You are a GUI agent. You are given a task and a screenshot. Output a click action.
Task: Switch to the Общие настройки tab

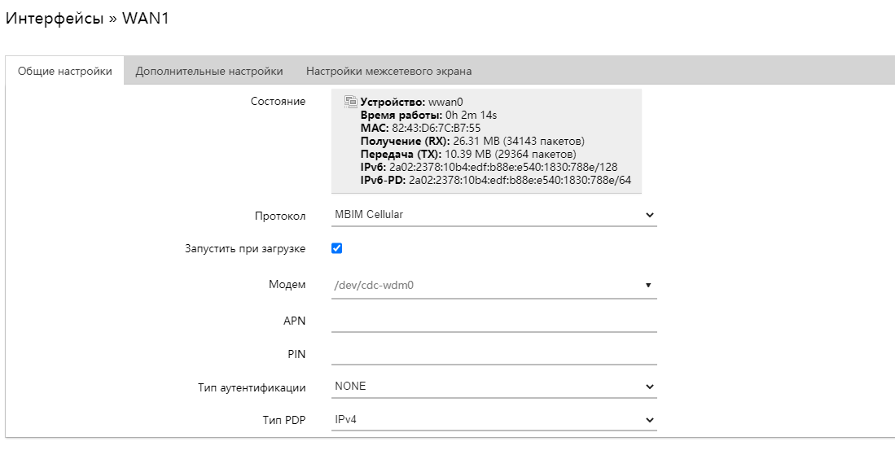[65, 71]
